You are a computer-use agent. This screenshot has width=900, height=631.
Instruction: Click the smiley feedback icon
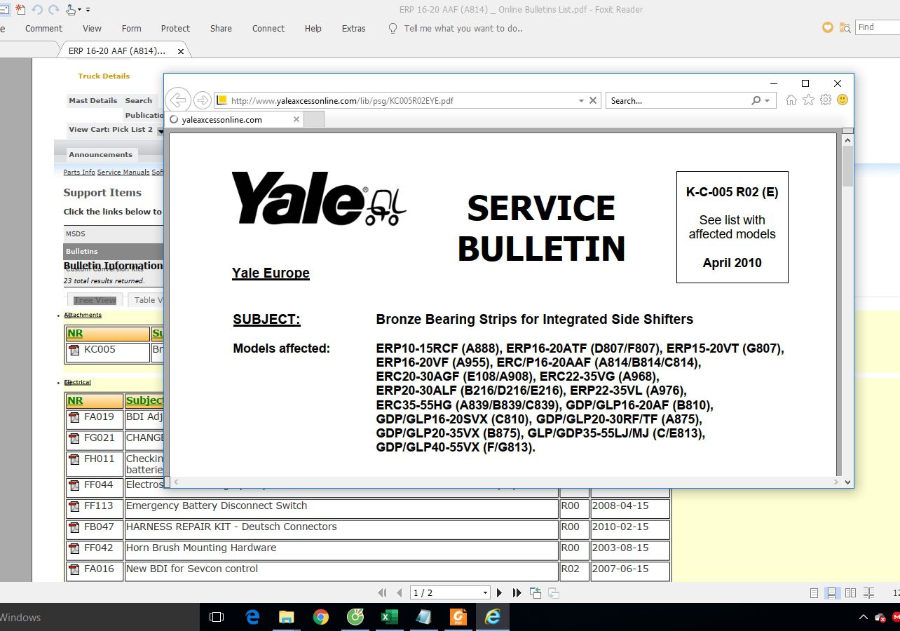(843, 100)
